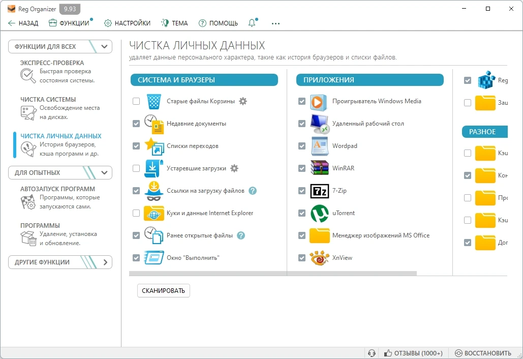Open the three-dots more menu

[275, 23]
